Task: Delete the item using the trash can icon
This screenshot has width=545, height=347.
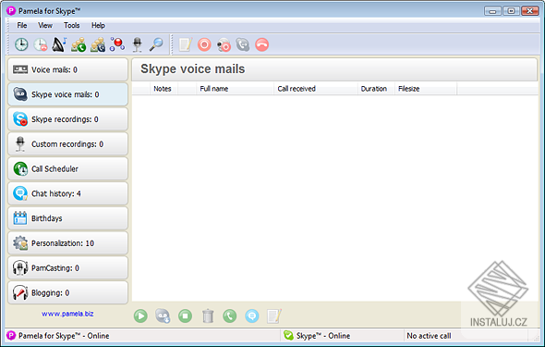Action: 208,316
